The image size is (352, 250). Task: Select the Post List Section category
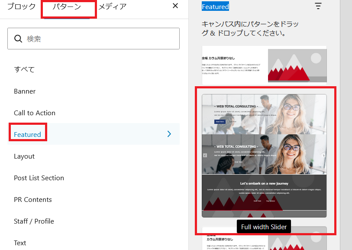(39, 178)
